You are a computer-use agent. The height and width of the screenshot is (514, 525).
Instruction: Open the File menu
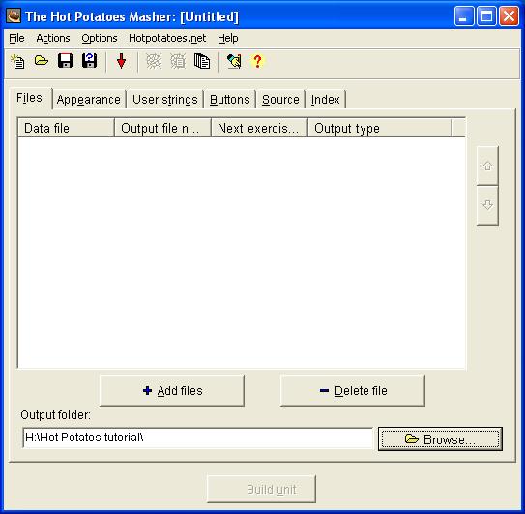(x=16, y=38)
